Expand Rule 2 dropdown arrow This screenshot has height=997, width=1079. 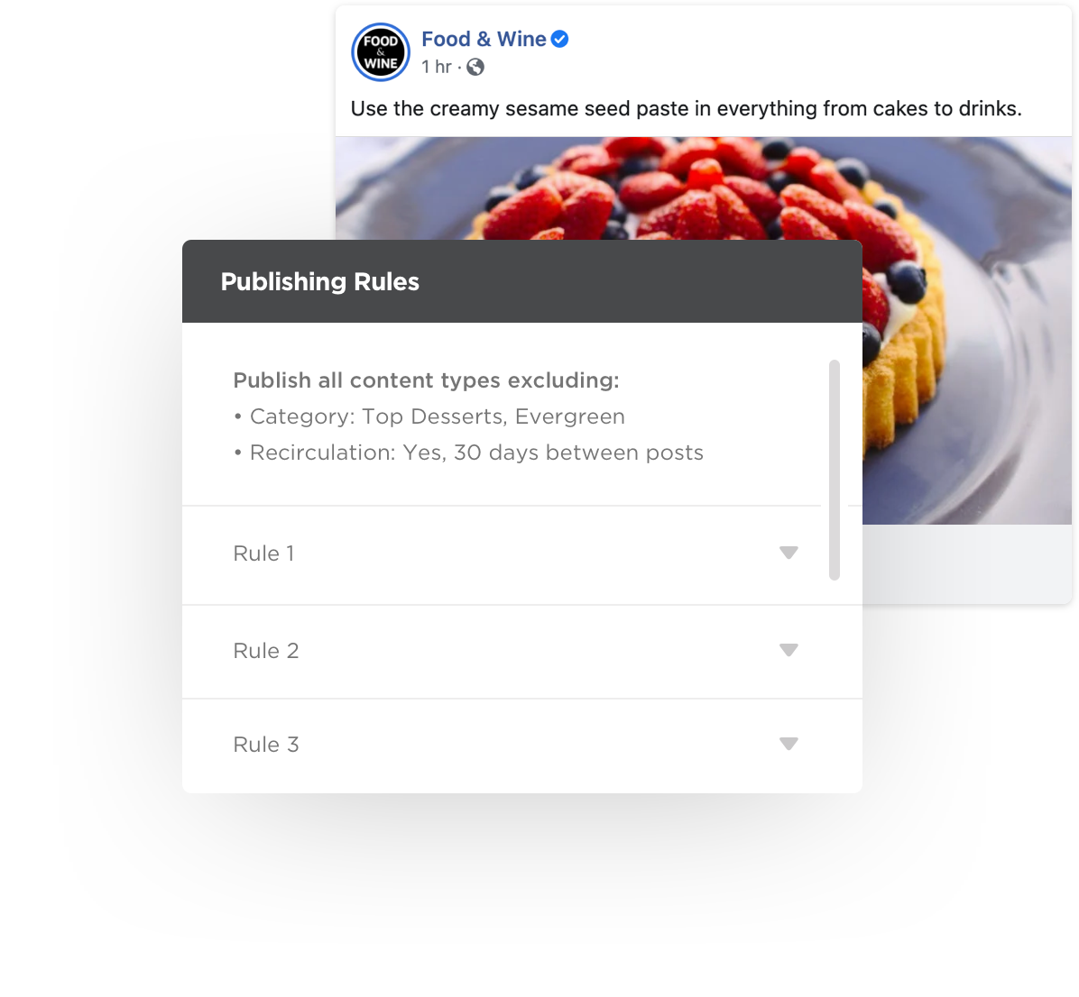tap(788, 651)
